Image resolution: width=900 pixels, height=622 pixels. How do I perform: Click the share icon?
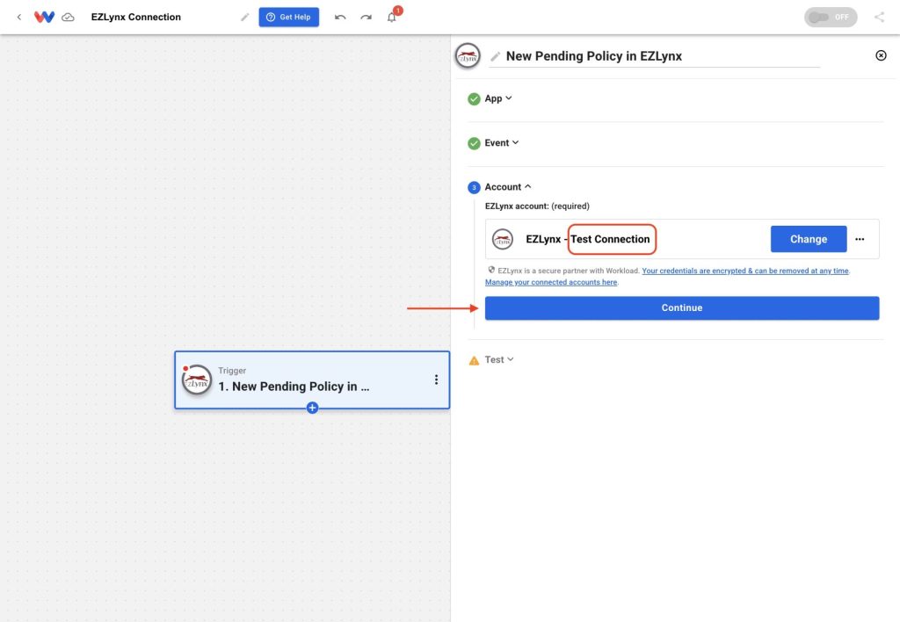[879, 18]
